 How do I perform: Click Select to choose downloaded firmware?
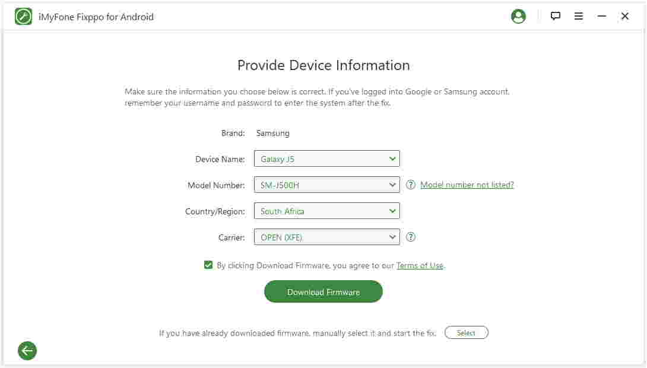pyautogui.click(x=466, y=333)
